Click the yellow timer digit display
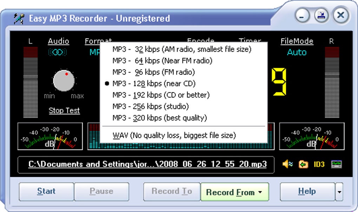The image size is (358, 212). 279,81
